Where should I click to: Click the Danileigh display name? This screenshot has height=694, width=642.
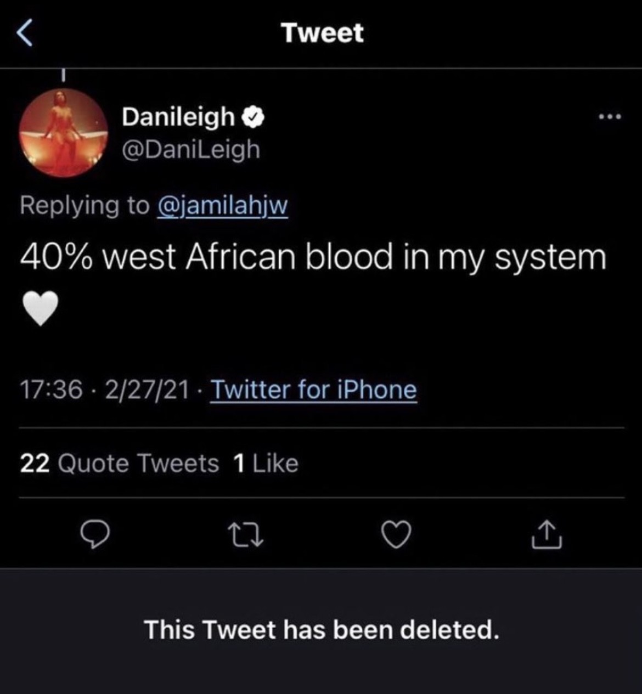click(178, 117)
